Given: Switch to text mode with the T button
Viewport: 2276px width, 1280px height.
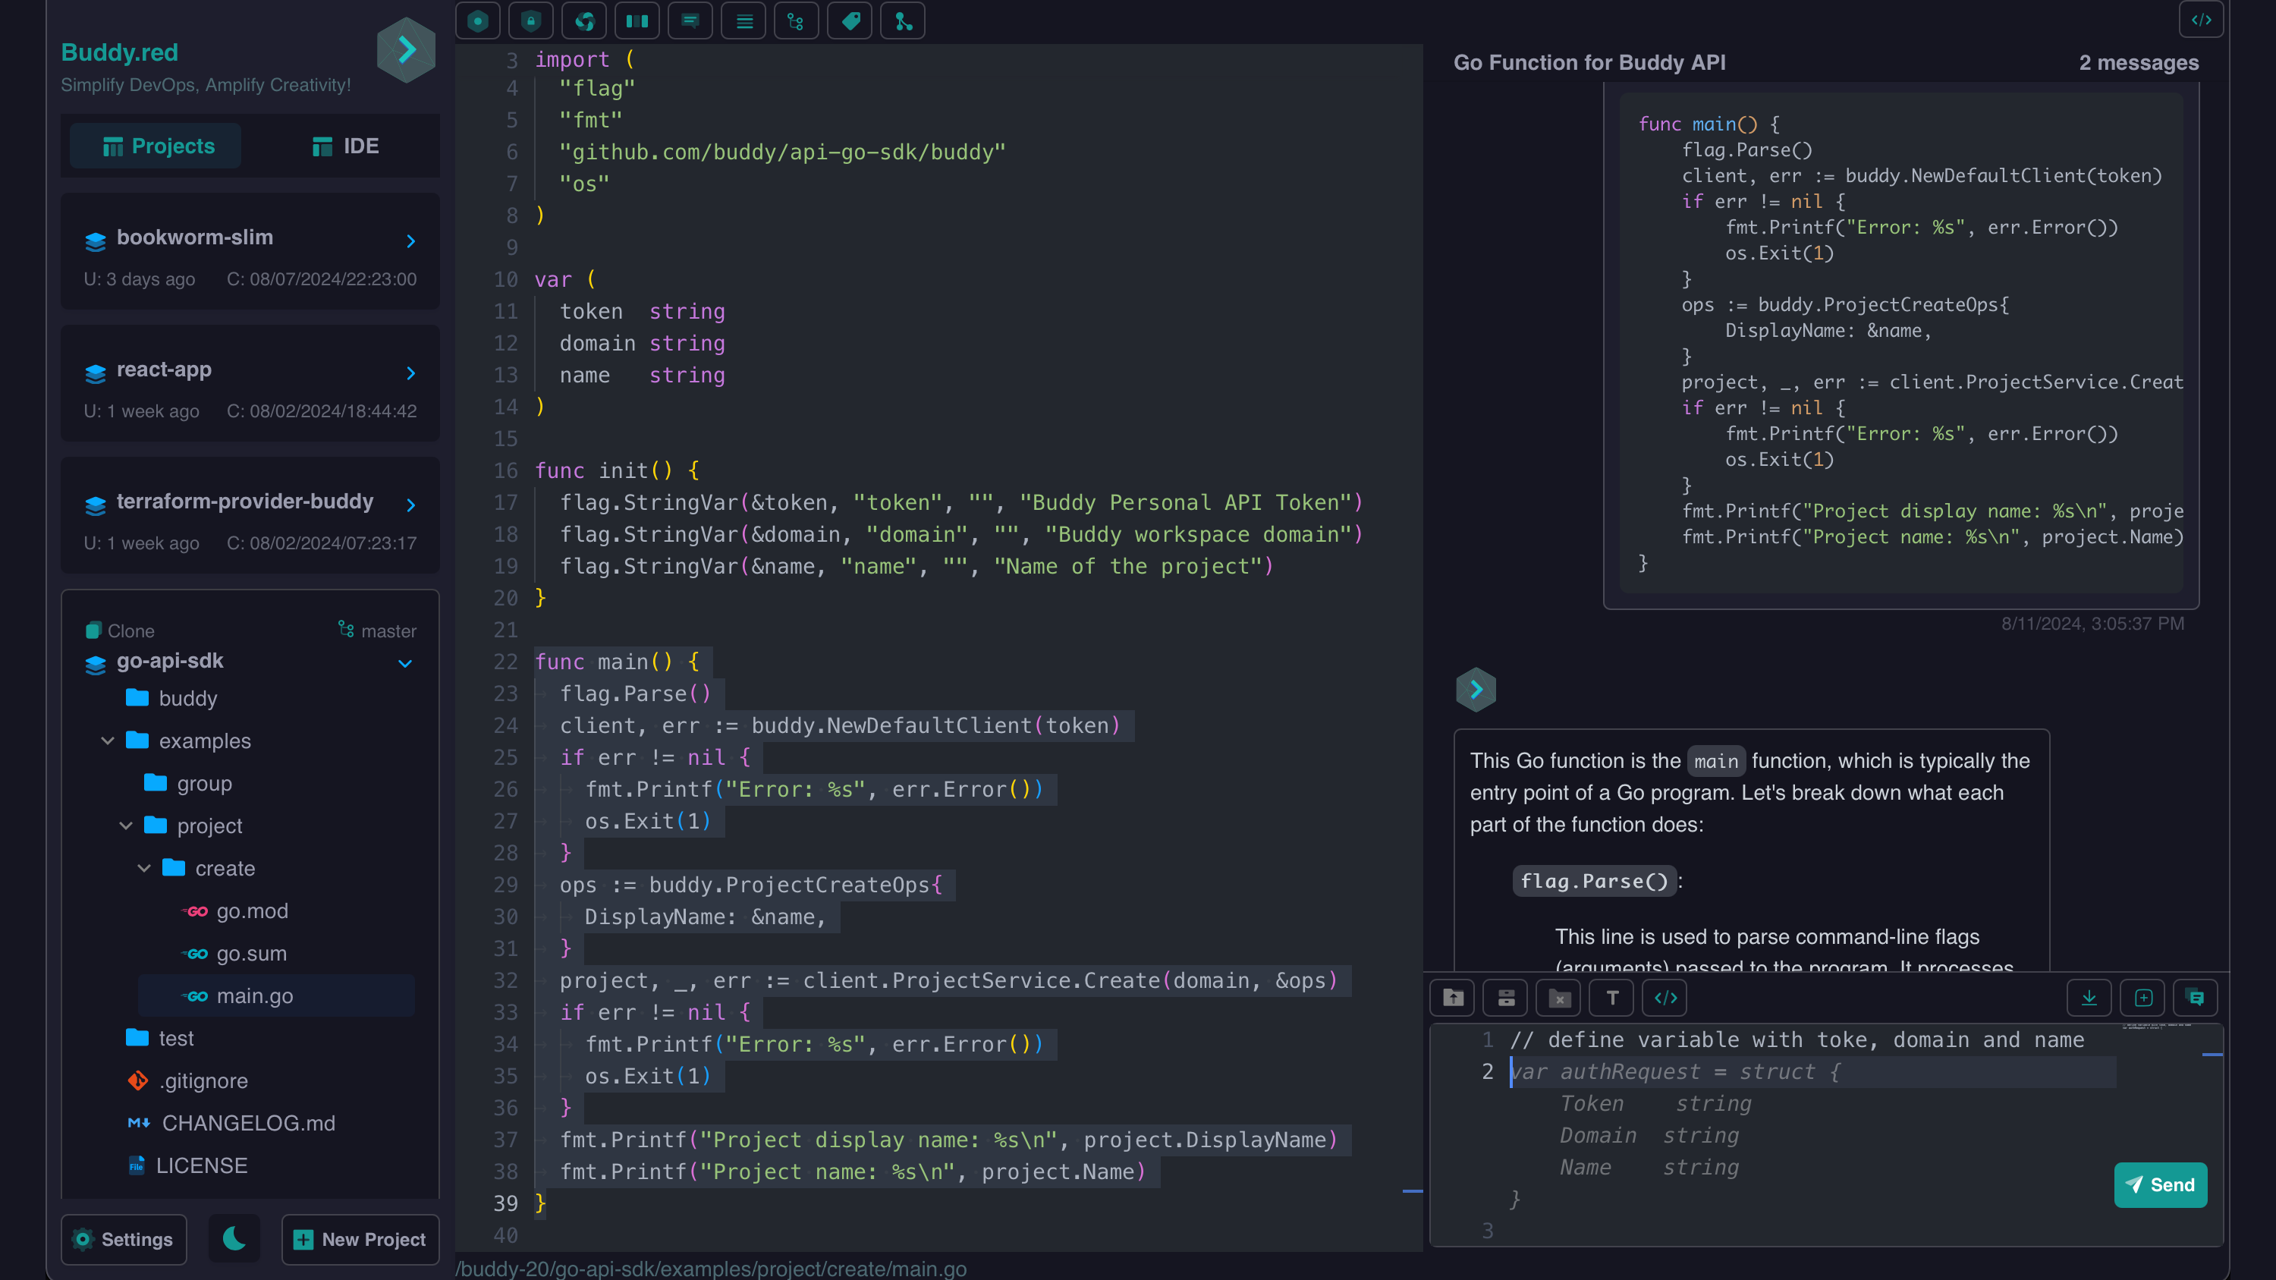Looking at the screenshot, I should (1611, 999).
